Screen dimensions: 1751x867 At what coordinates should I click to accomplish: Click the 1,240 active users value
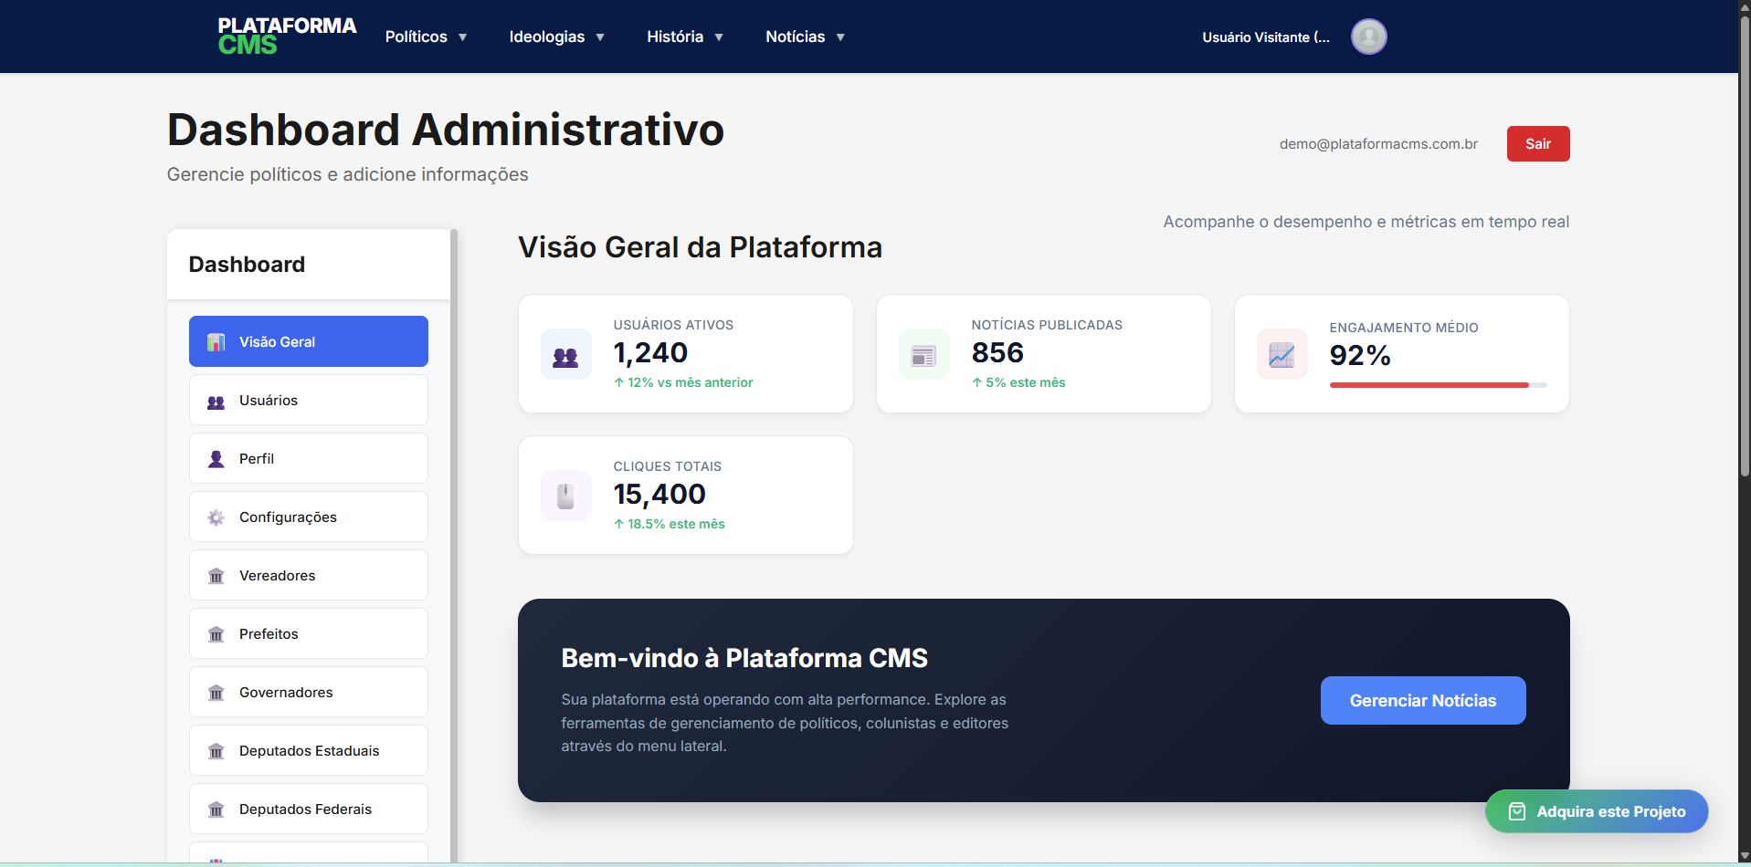point(650,352)
